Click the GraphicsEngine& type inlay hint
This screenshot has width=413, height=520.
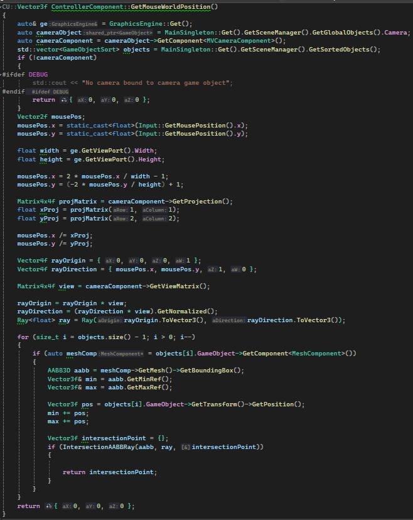tap(74, 24)
